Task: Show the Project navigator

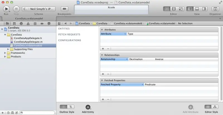Action: coord(7,24)
